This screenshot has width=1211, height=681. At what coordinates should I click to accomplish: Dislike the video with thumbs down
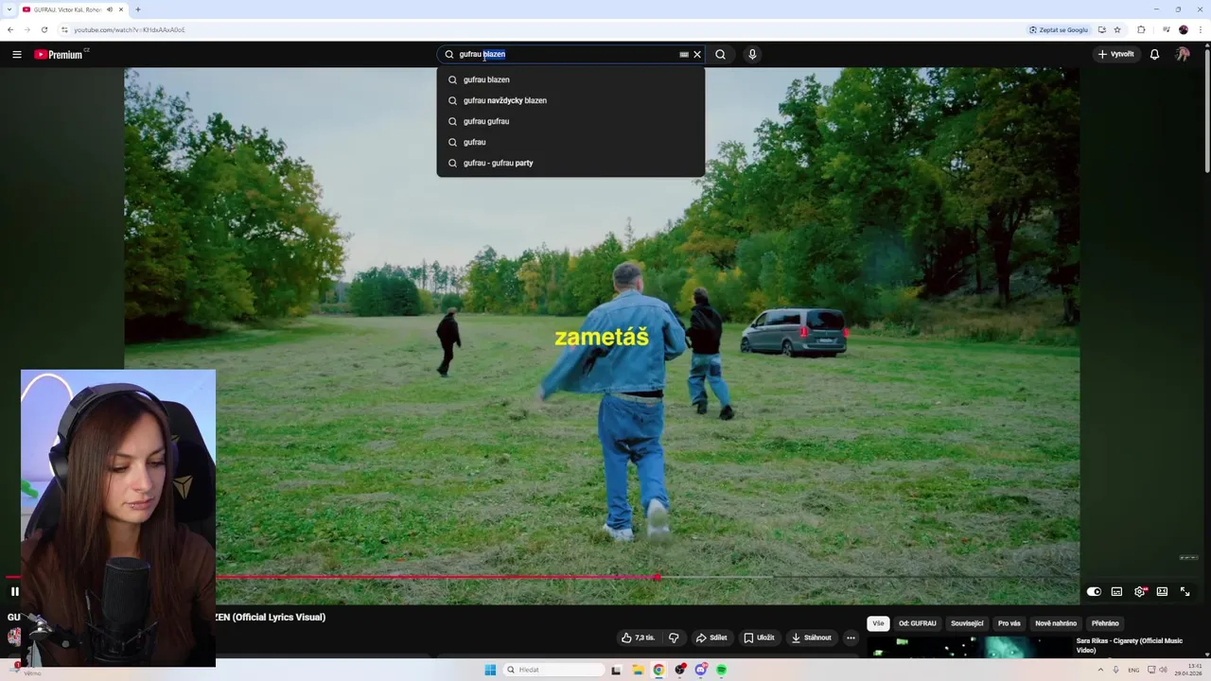tap(674, 637)
